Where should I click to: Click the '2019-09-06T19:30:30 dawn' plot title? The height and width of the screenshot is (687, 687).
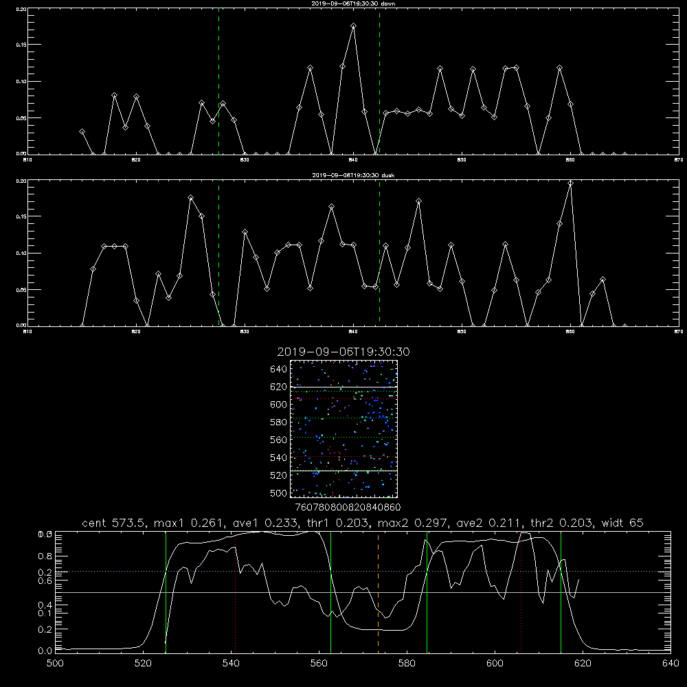click(x=353, y=3)
